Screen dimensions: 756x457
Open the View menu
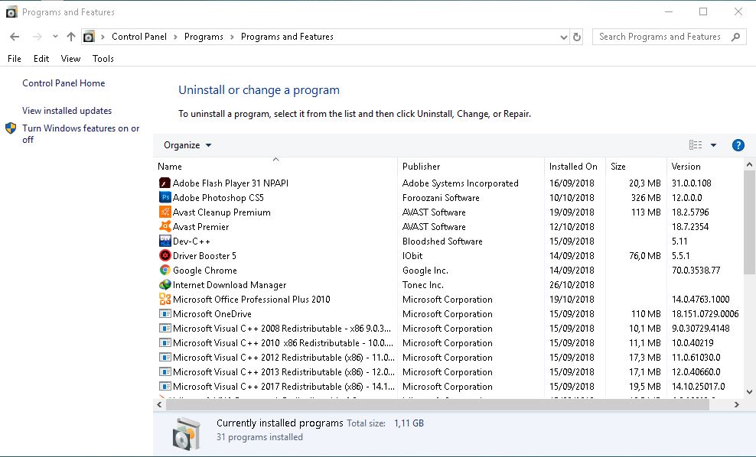coord(70,59)
